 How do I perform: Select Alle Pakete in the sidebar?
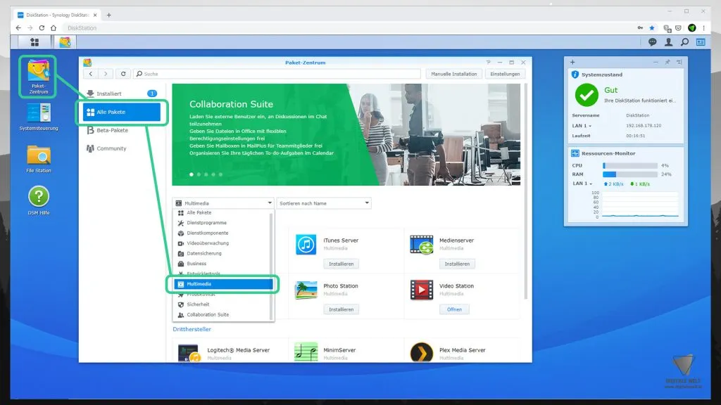click(121, 112)
